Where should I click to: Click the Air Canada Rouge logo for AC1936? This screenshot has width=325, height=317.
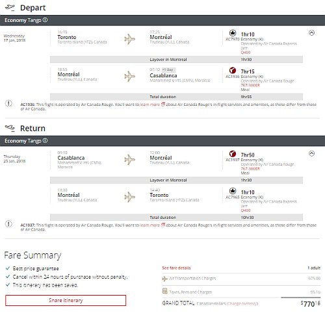click(x=233, y=70)
